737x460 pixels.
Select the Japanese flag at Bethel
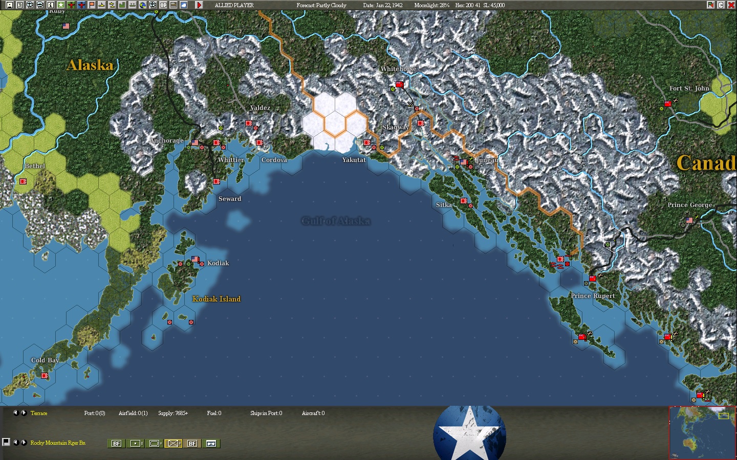pos(23,181)
